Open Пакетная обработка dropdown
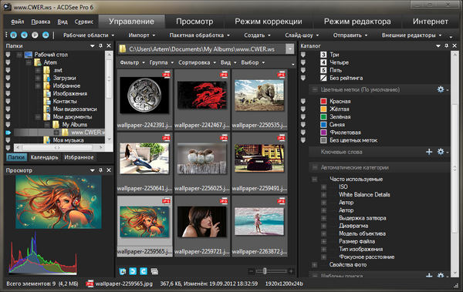The image size is (463, 292). pos(200,35)
